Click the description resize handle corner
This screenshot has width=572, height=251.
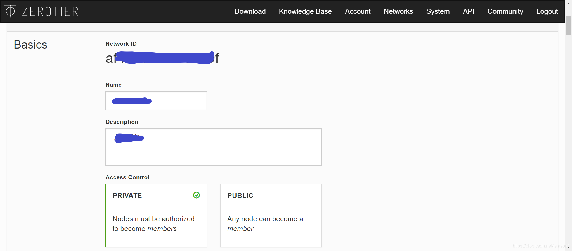click(320, 163)
